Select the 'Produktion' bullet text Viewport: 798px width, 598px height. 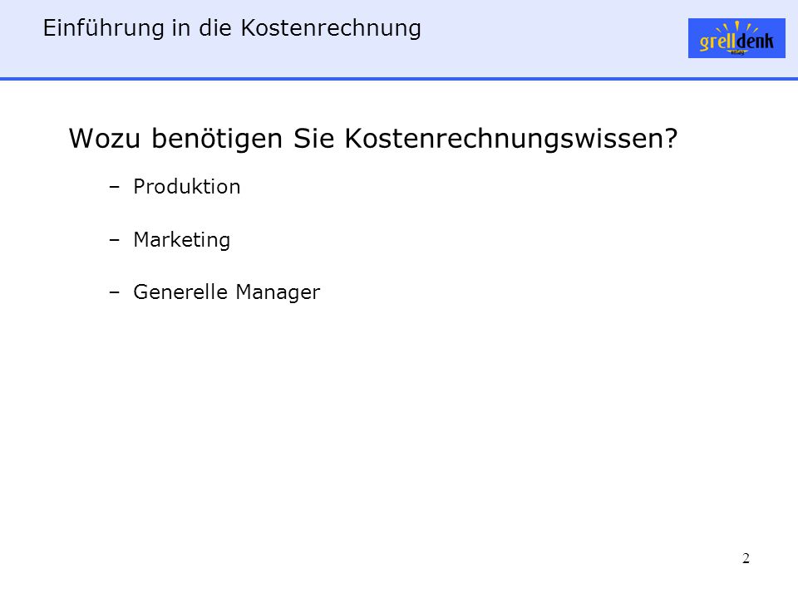[187, 187]
